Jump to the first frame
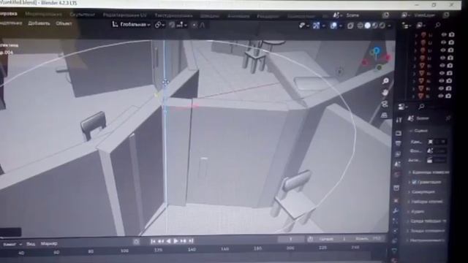Screen dimensions: 468x263 coord(153,241)
